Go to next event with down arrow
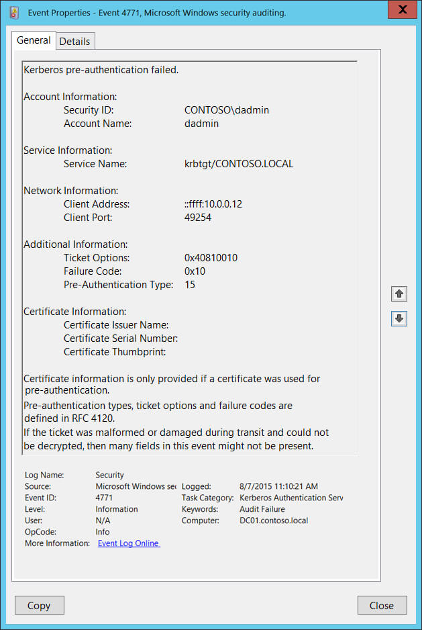 399,318
